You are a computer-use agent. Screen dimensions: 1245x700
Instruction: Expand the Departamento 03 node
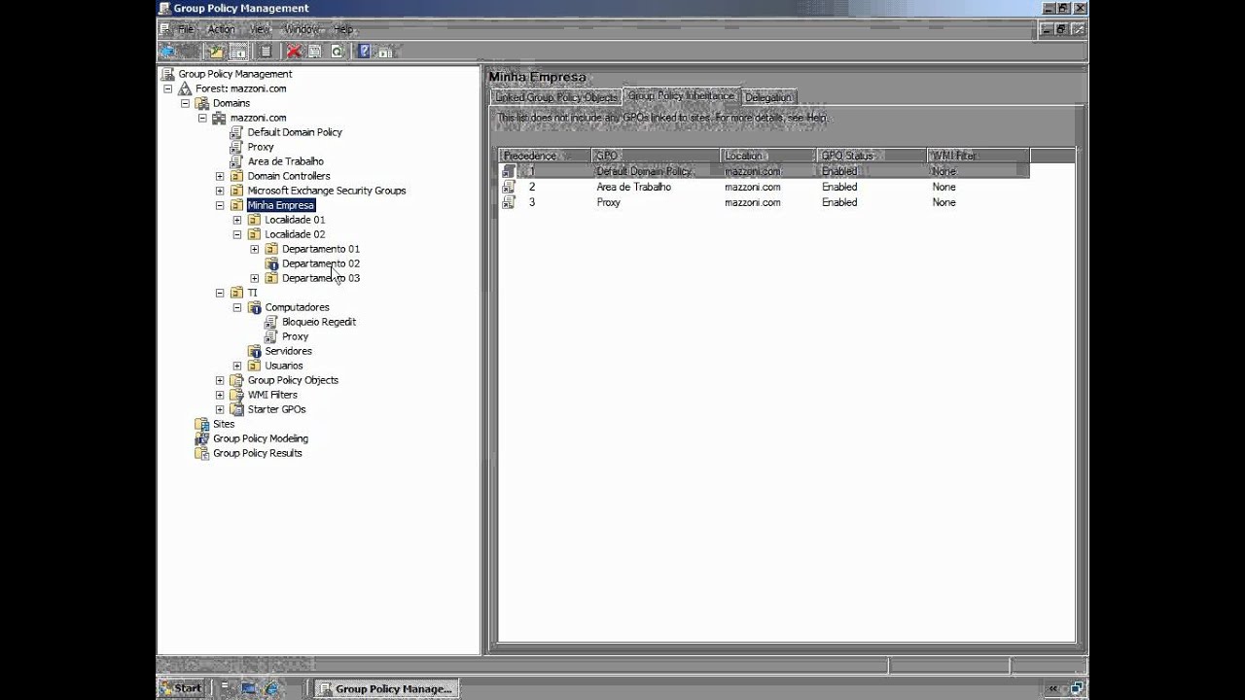coord(255,278)
